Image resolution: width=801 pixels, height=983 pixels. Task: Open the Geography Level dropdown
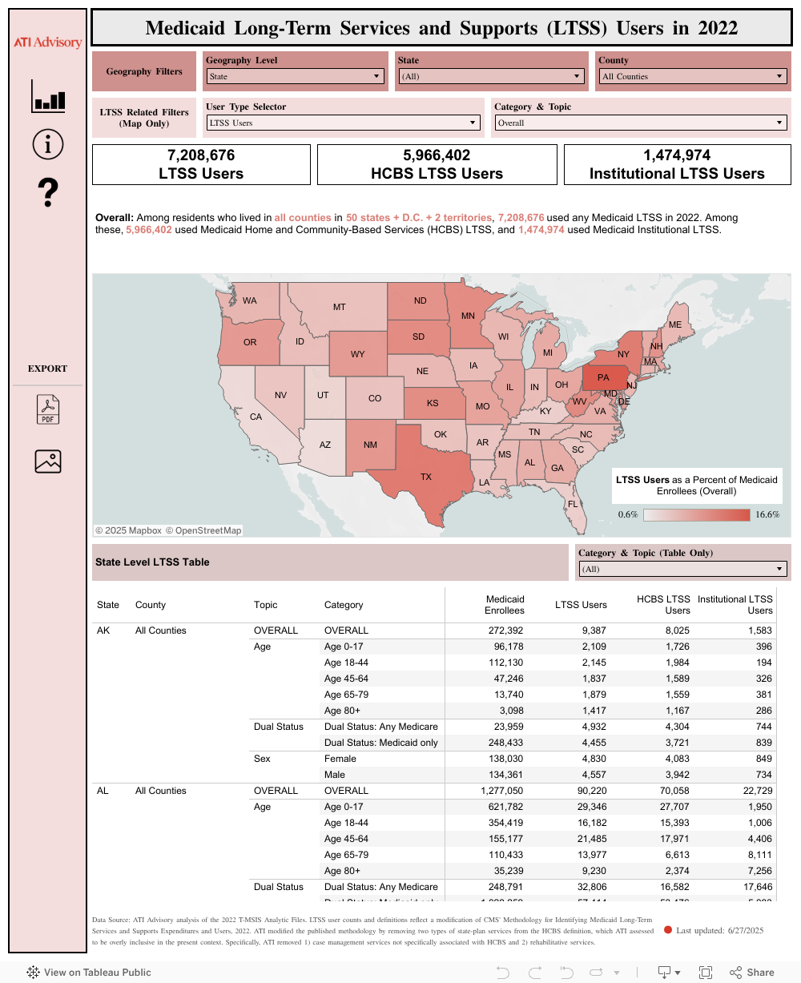(295, 76)
